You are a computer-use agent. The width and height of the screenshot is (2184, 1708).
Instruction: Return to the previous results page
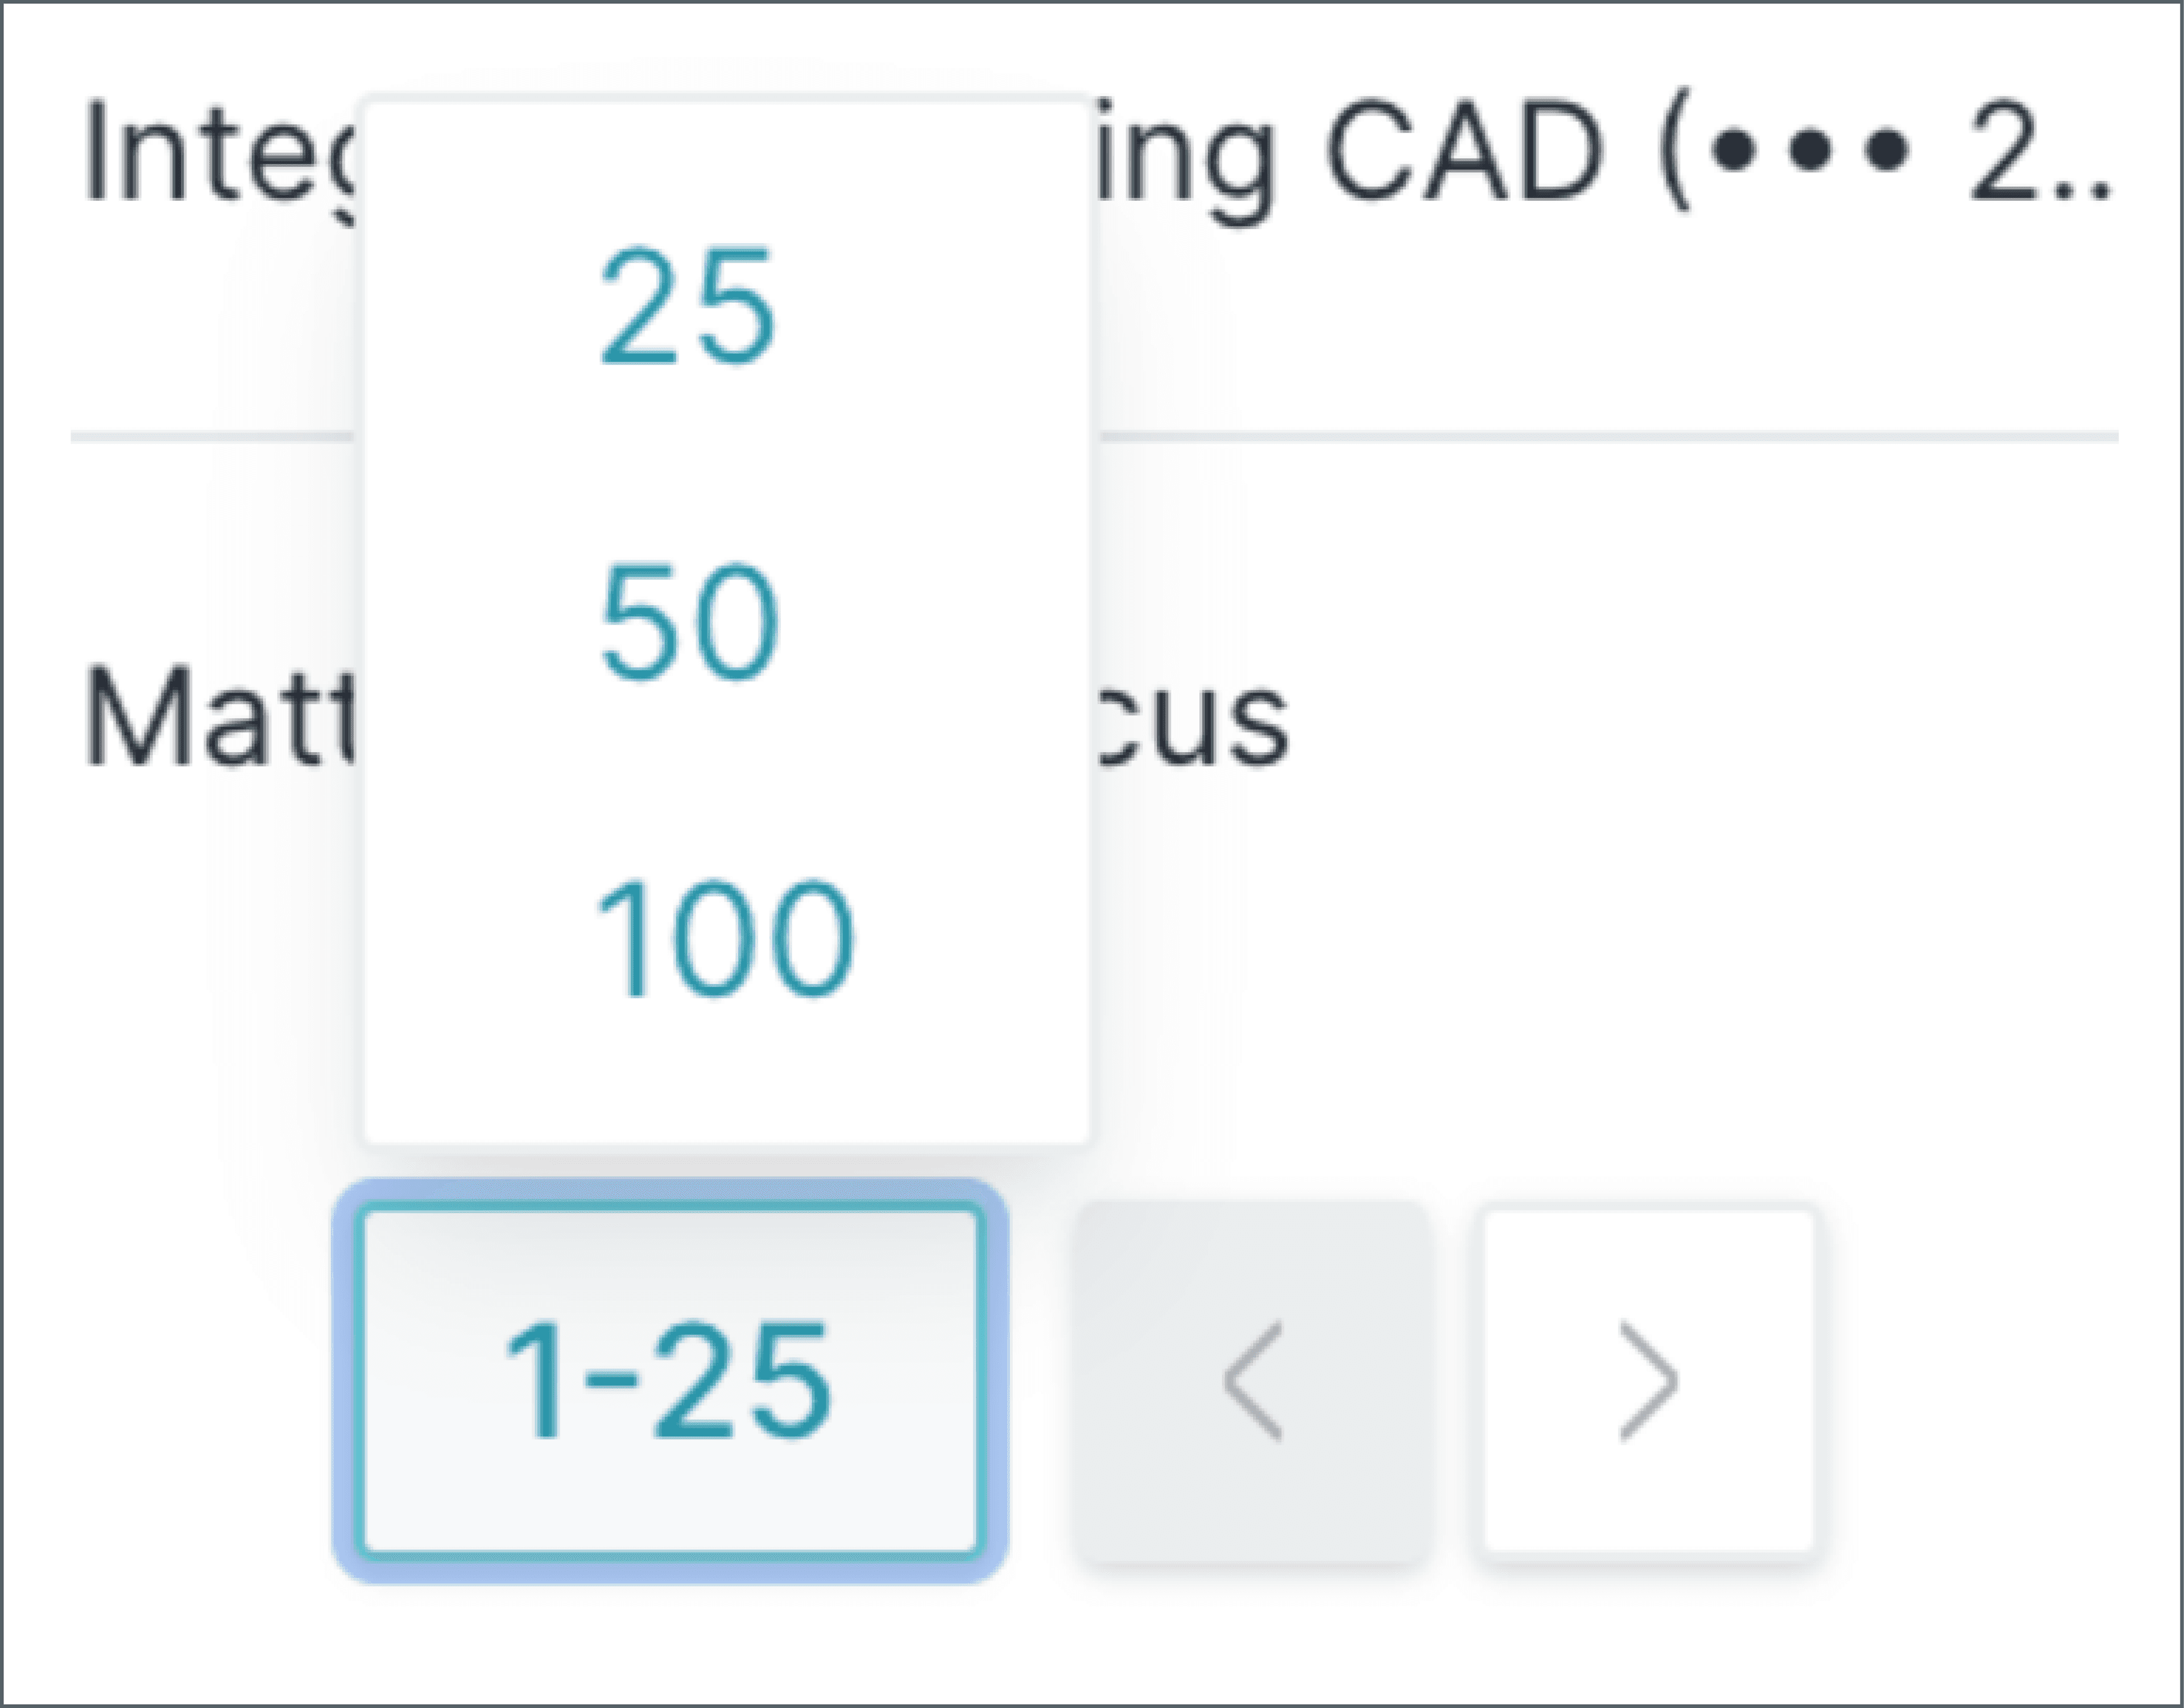click(1251, 1381)
